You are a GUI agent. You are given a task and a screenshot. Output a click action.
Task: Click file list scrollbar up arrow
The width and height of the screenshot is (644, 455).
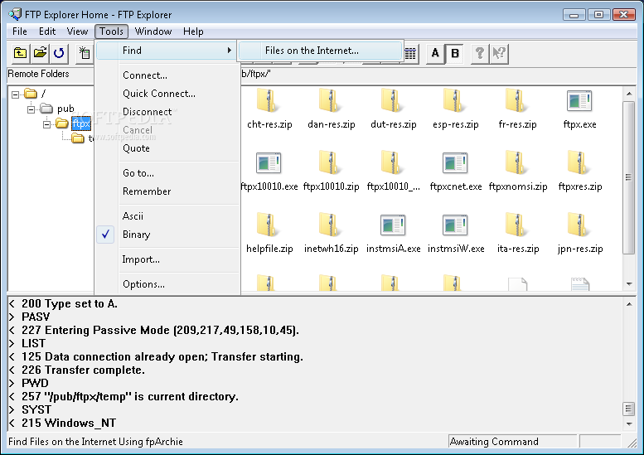click(x=629, y=94)
